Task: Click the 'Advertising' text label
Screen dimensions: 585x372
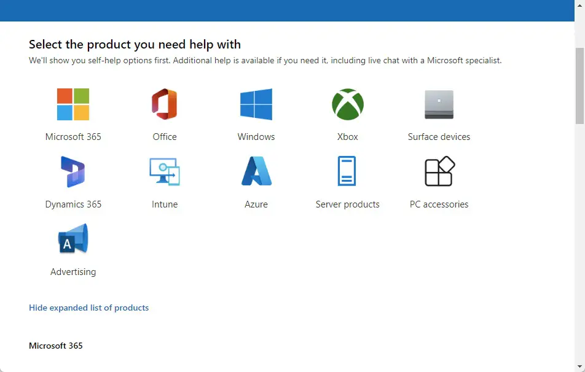Action: [73, 272]
